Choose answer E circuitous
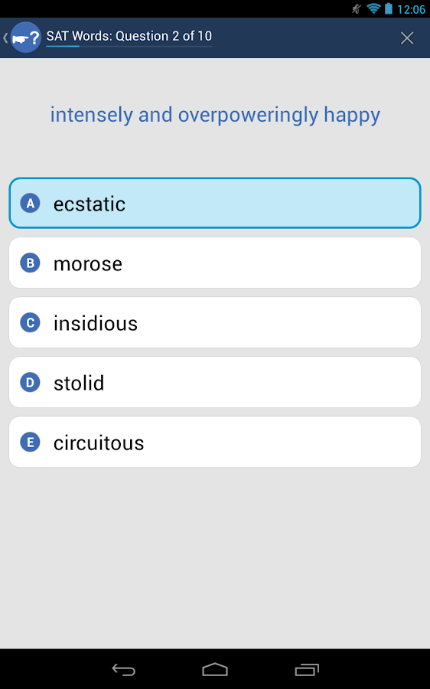430x689 pixels. pyautogui.click(x=215, y=442)
